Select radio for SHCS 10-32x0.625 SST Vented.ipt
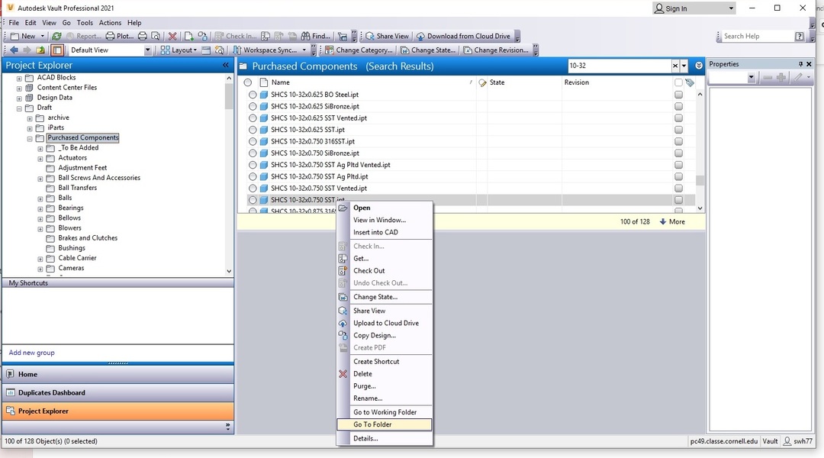Screen dimensions: 824x458 coord(253,118)
